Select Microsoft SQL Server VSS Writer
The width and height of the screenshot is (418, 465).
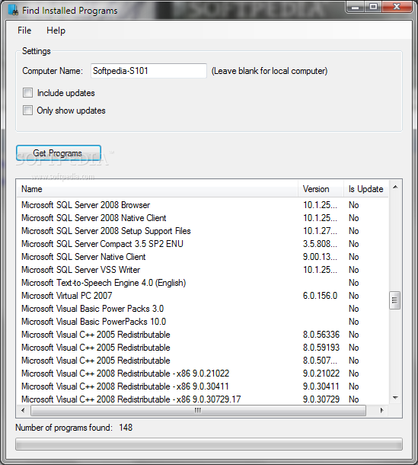click(203, 270)
